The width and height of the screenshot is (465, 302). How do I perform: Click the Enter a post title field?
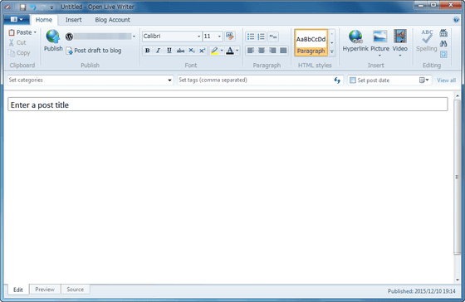[228, 105]
